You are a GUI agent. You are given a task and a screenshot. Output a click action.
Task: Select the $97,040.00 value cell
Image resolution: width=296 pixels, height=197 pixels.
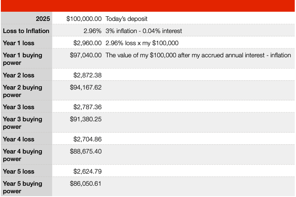(86, 55)
